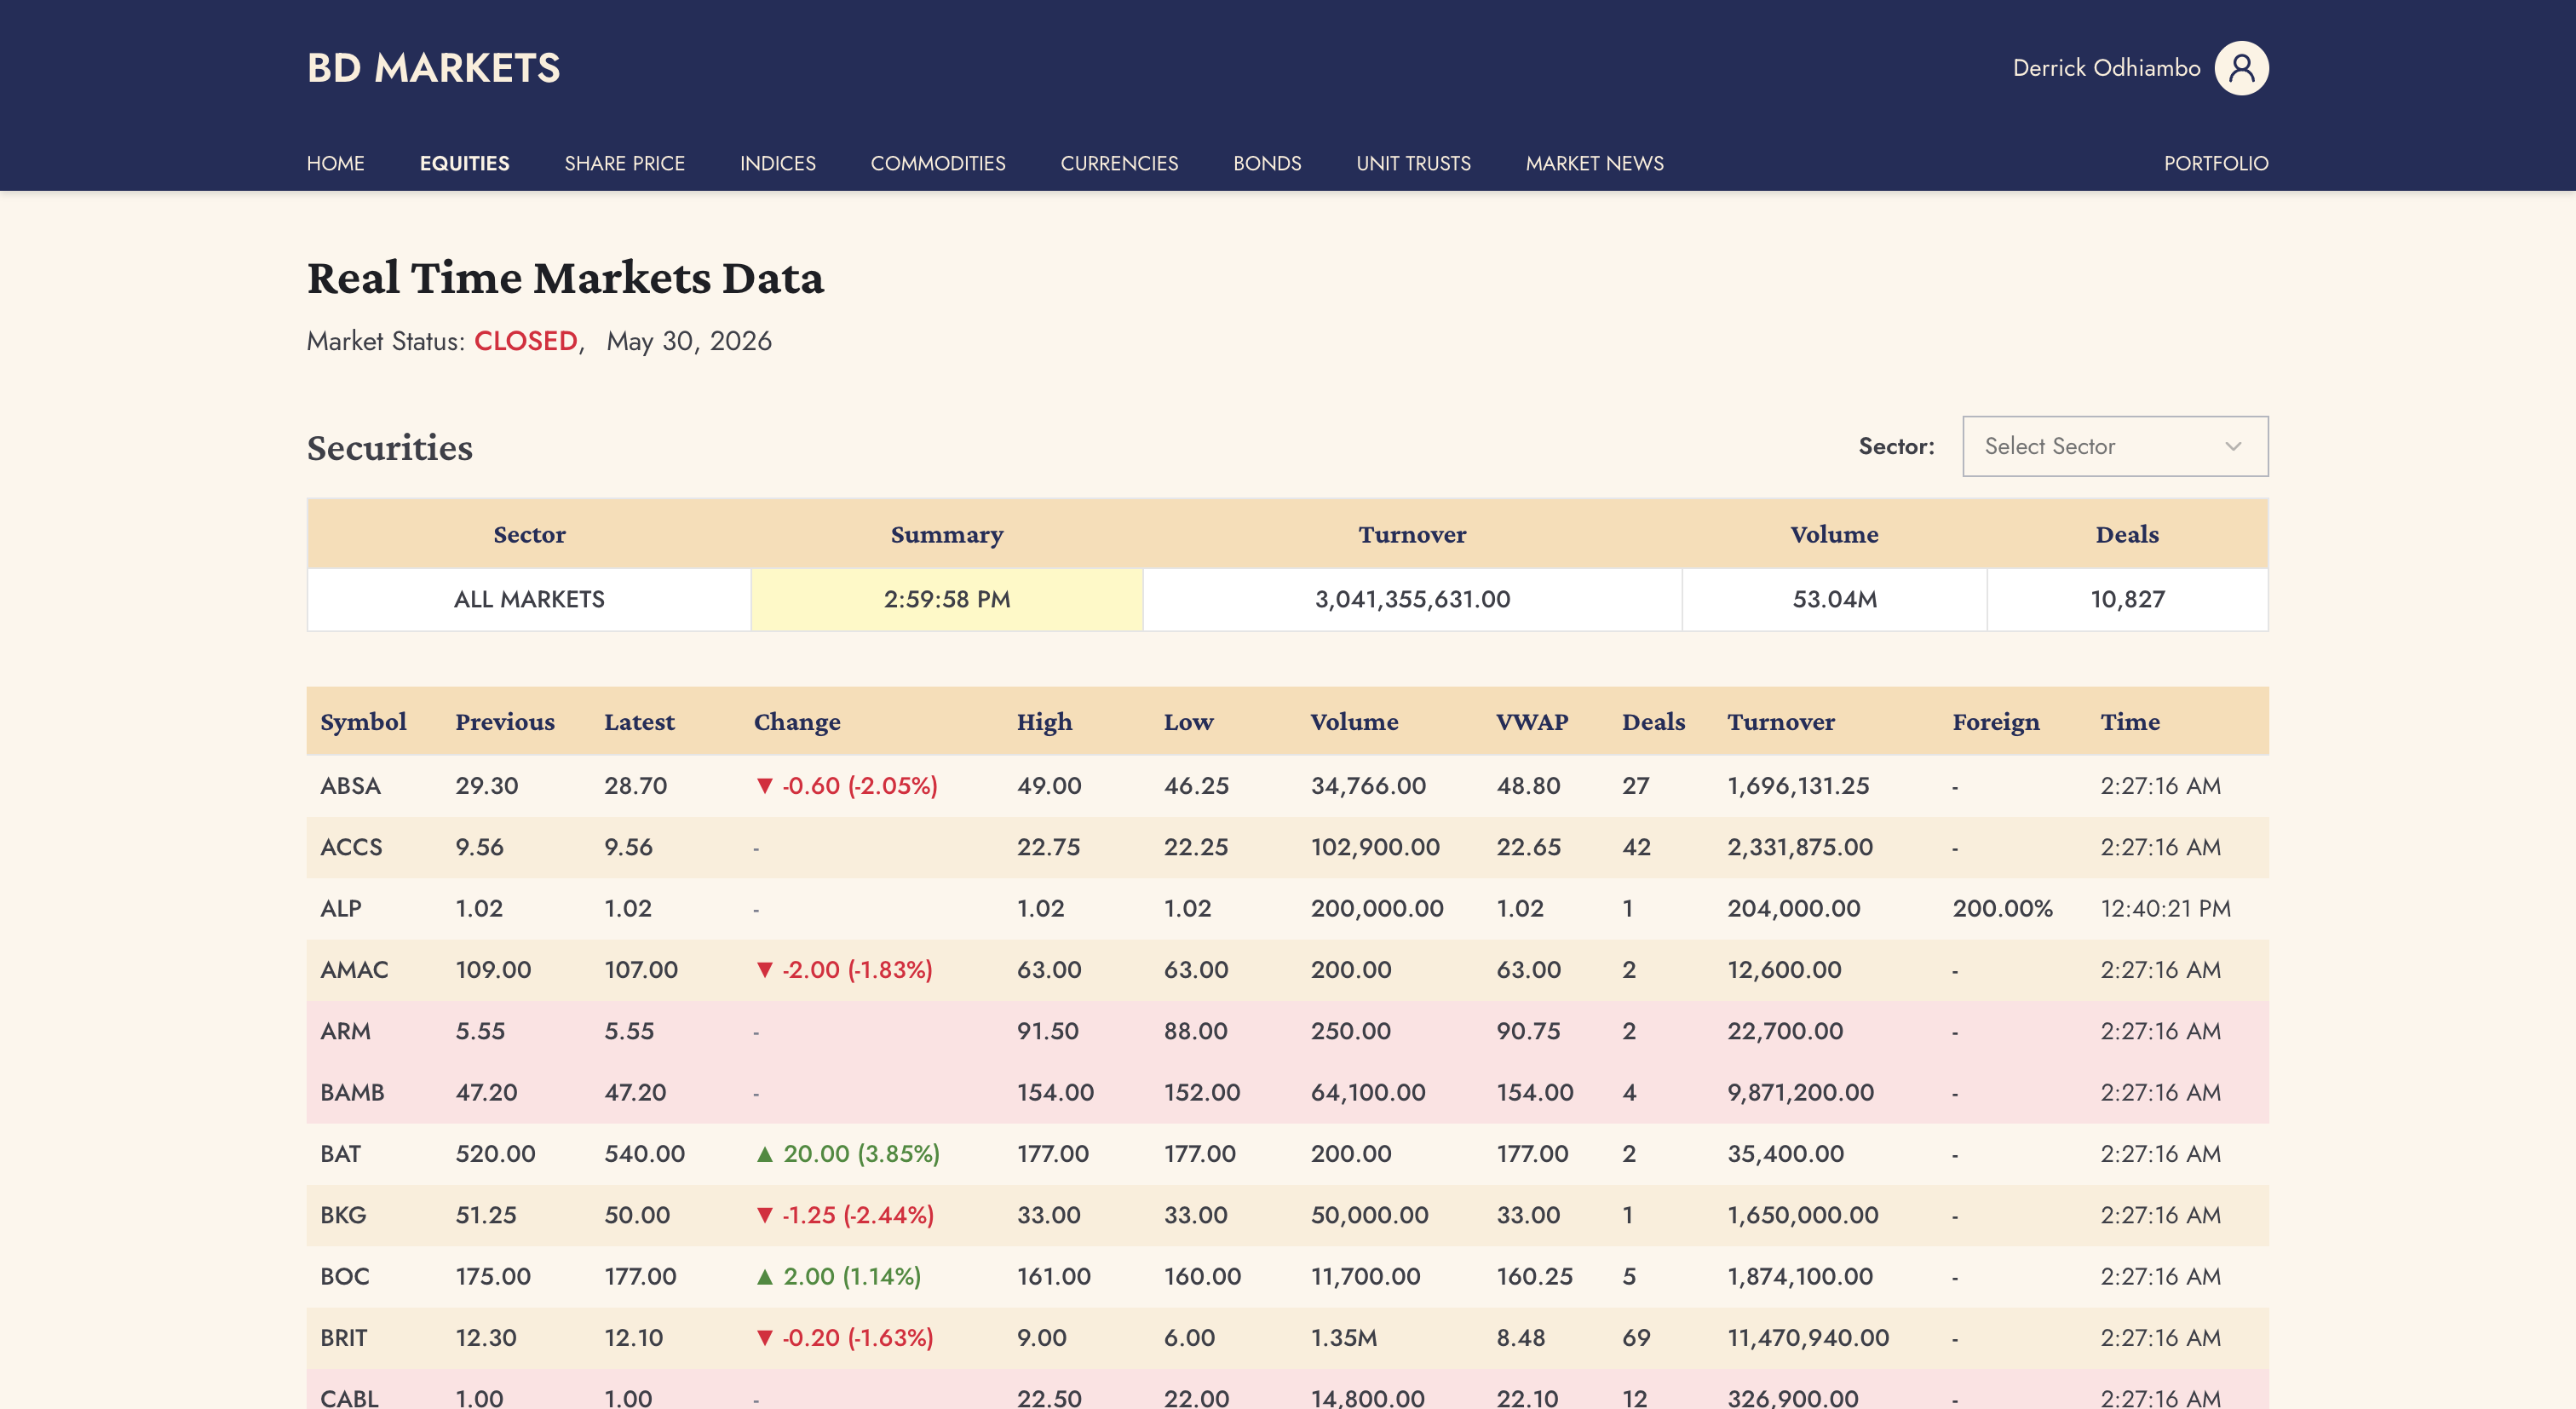Click ARM VWAP value 90.75

click(1528, 1030)
